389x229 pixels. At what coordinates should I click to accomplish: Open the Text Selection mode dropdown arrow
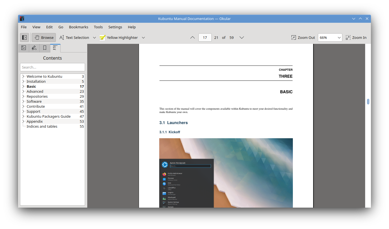94,37
